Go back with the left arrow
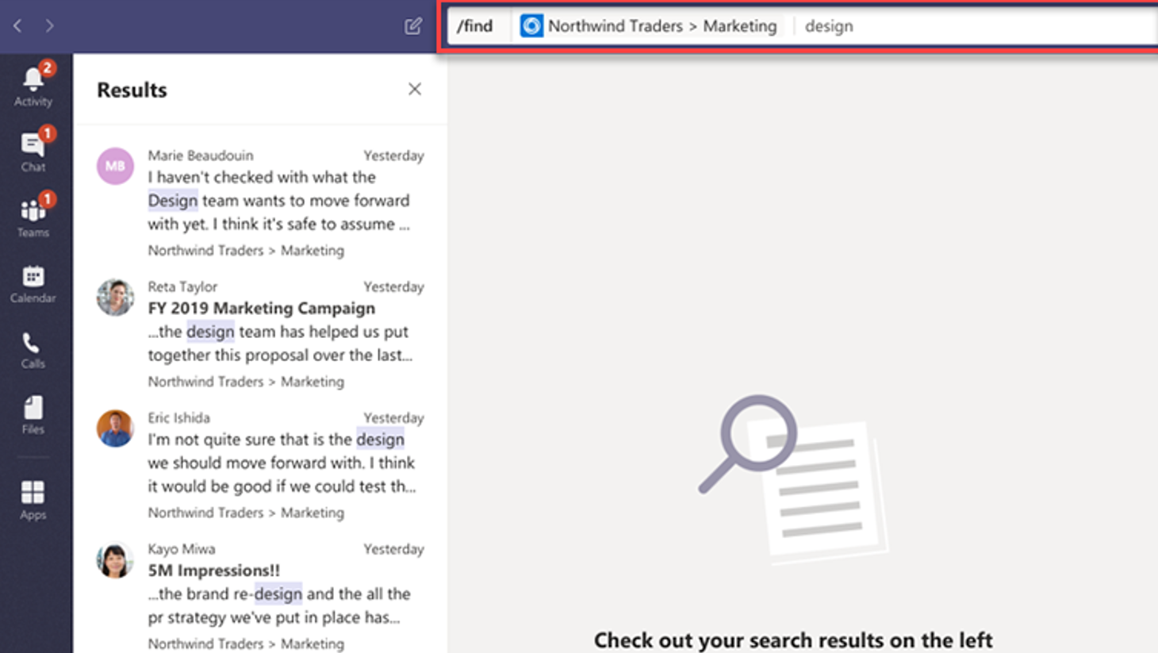 tap(17, 26)
